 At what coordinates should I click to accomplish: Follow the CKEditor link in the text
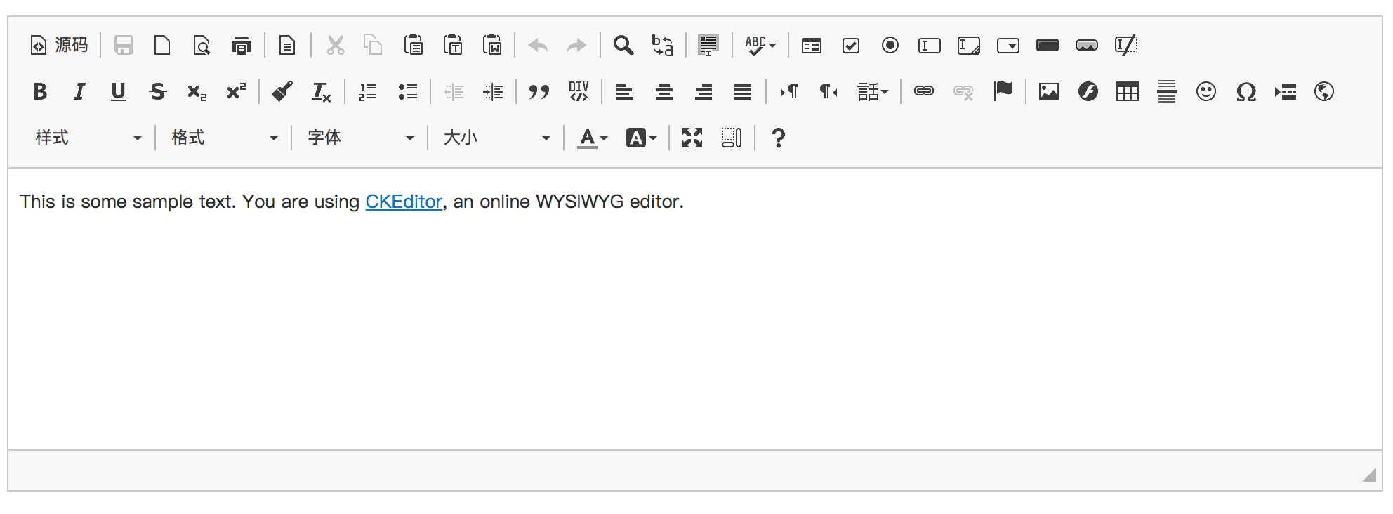coord(404,202)
